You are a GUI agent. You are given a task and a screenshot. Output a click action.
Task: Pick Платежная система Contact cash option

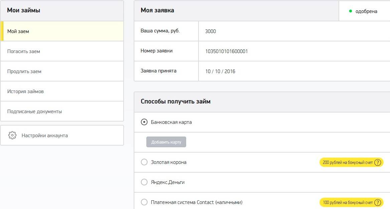[144, 202]
